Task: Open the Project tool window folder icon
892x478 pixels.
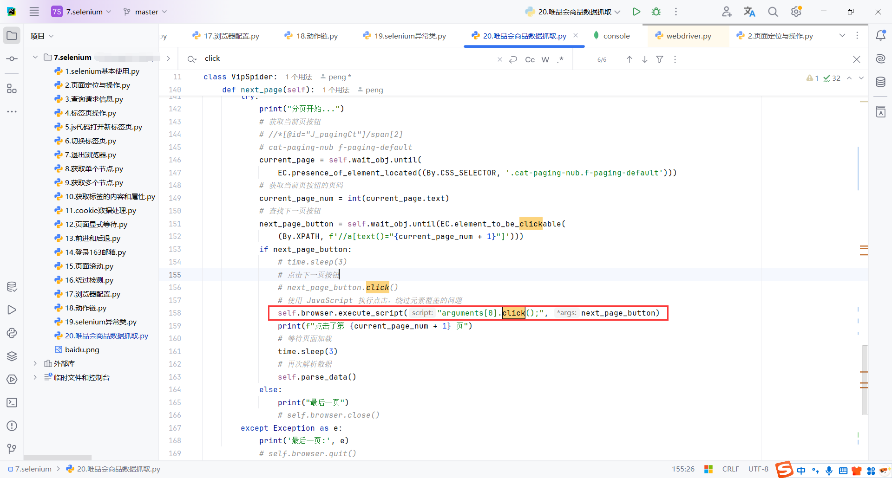Action: tap(12, 36)
